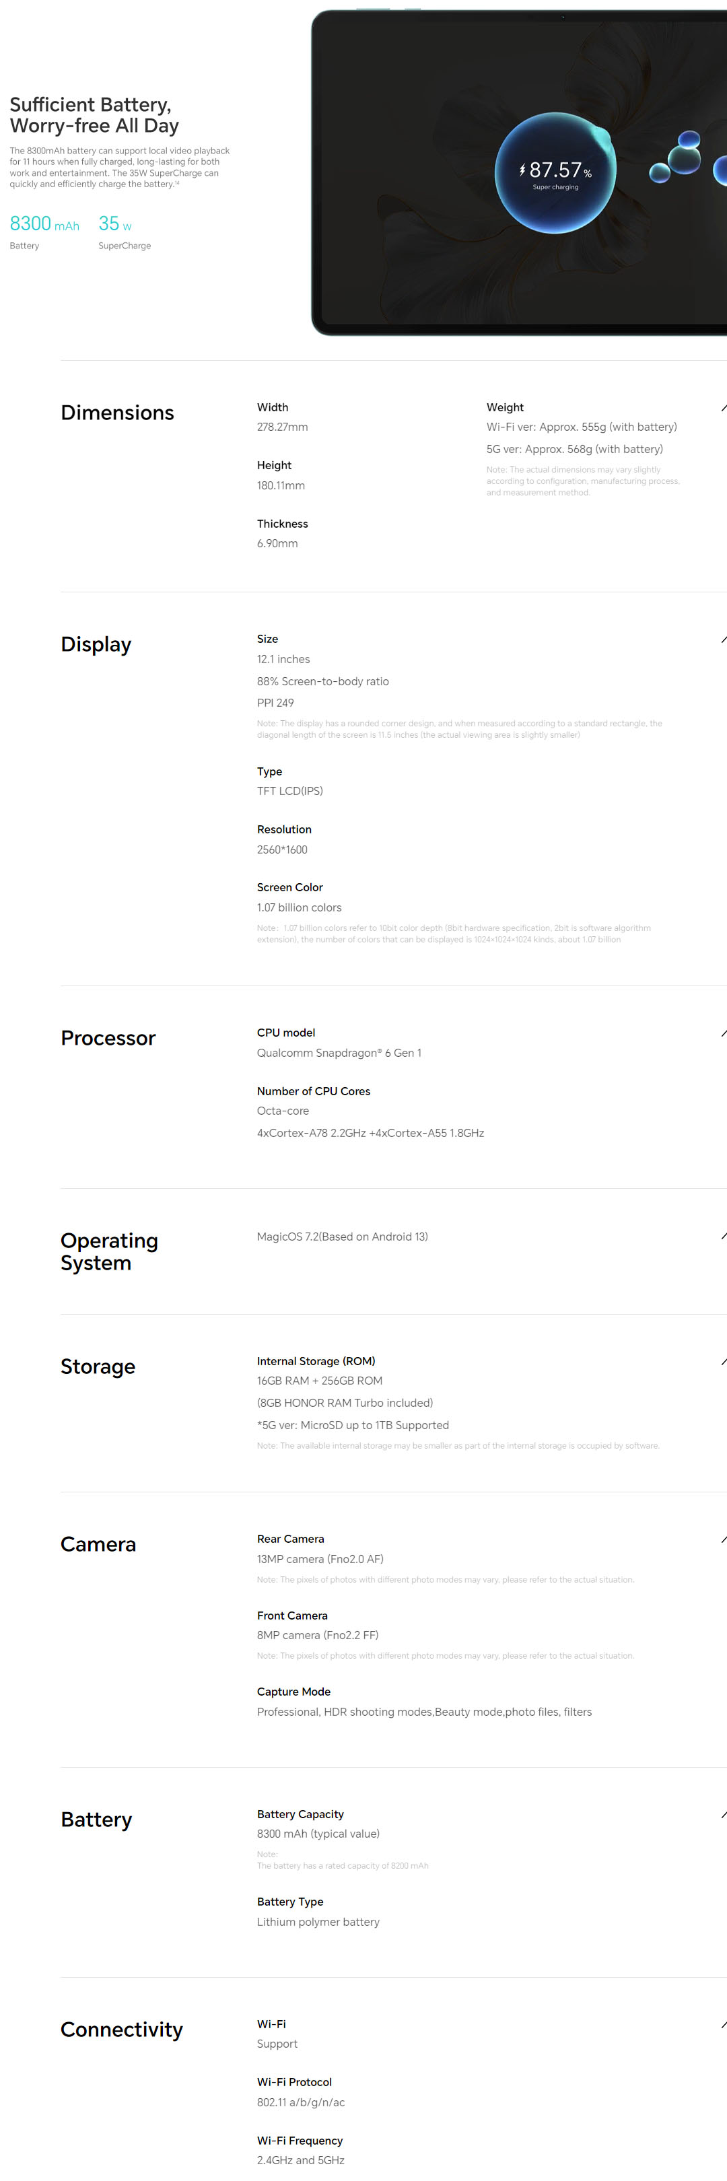727x2181 pixels.
Task: Collapse the Dimensions section chevron
Action: 723,408
